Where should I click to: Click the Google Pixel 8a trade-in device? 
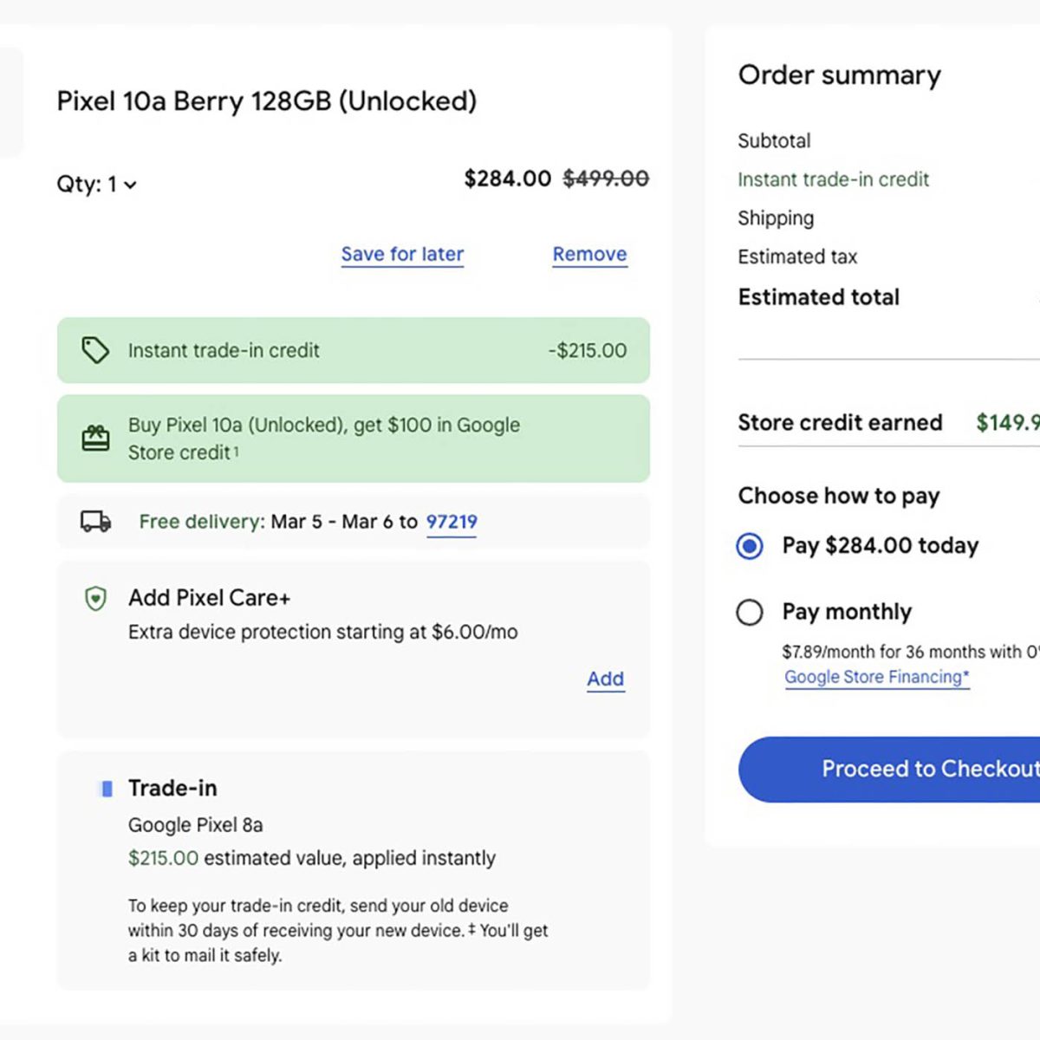pyautogui.click(x=195, y=825)
